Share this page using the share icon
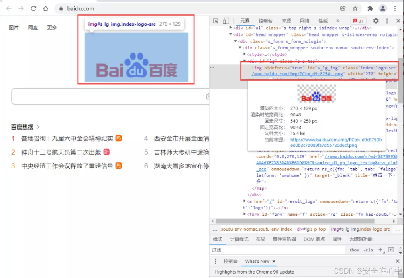This screenshot has width=404, height=278. point(343,8)
